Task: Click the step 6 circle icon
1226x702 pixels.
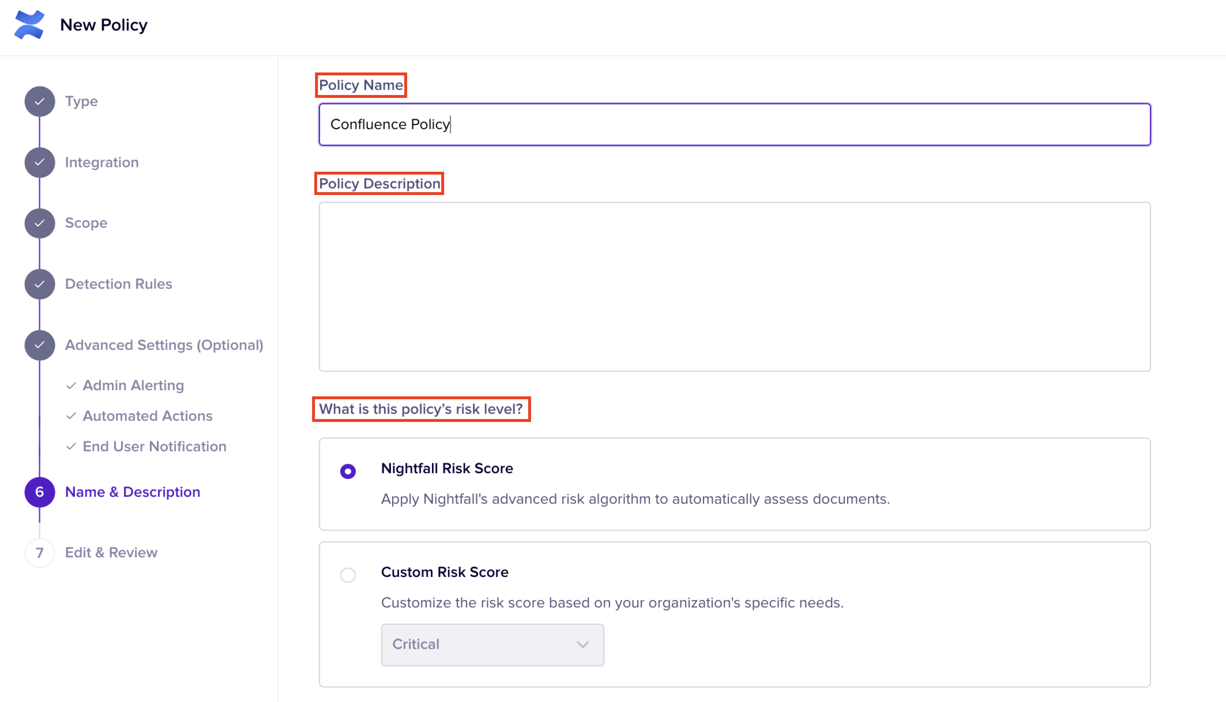Action: (x=40, y=492)
